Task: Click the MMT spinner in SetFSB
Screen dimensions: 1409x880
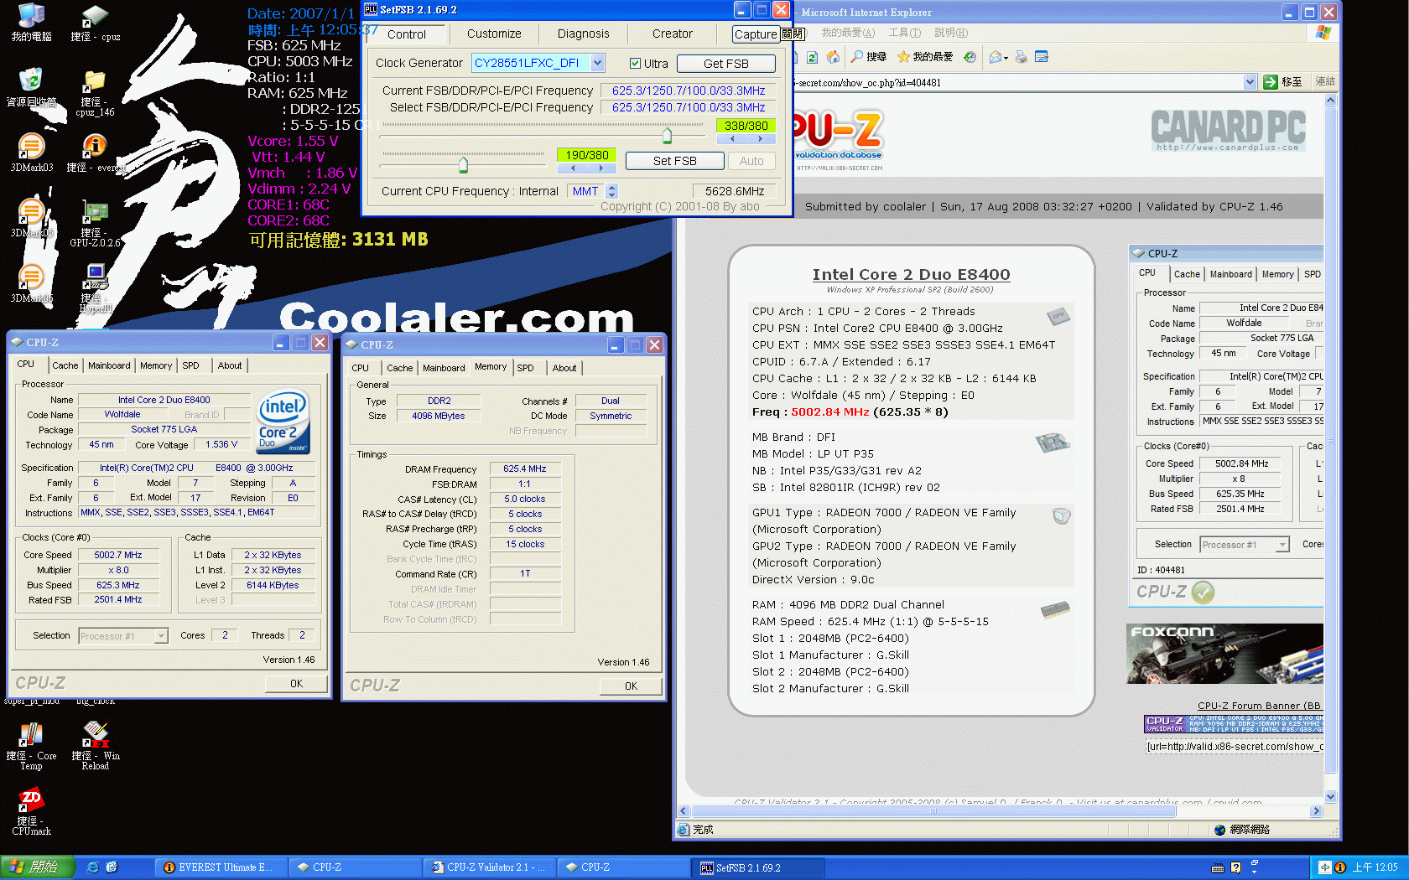Action: point(611,191)
